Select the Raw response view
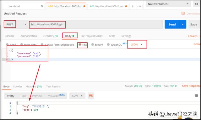Image resolution: width=201 pixels, height=120 pixels. click(23, 96)
